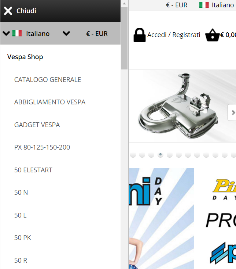Screen dimensions: 236x269
Task: Select the fifth carousel pagination dot
Action: tap(170, 155)
